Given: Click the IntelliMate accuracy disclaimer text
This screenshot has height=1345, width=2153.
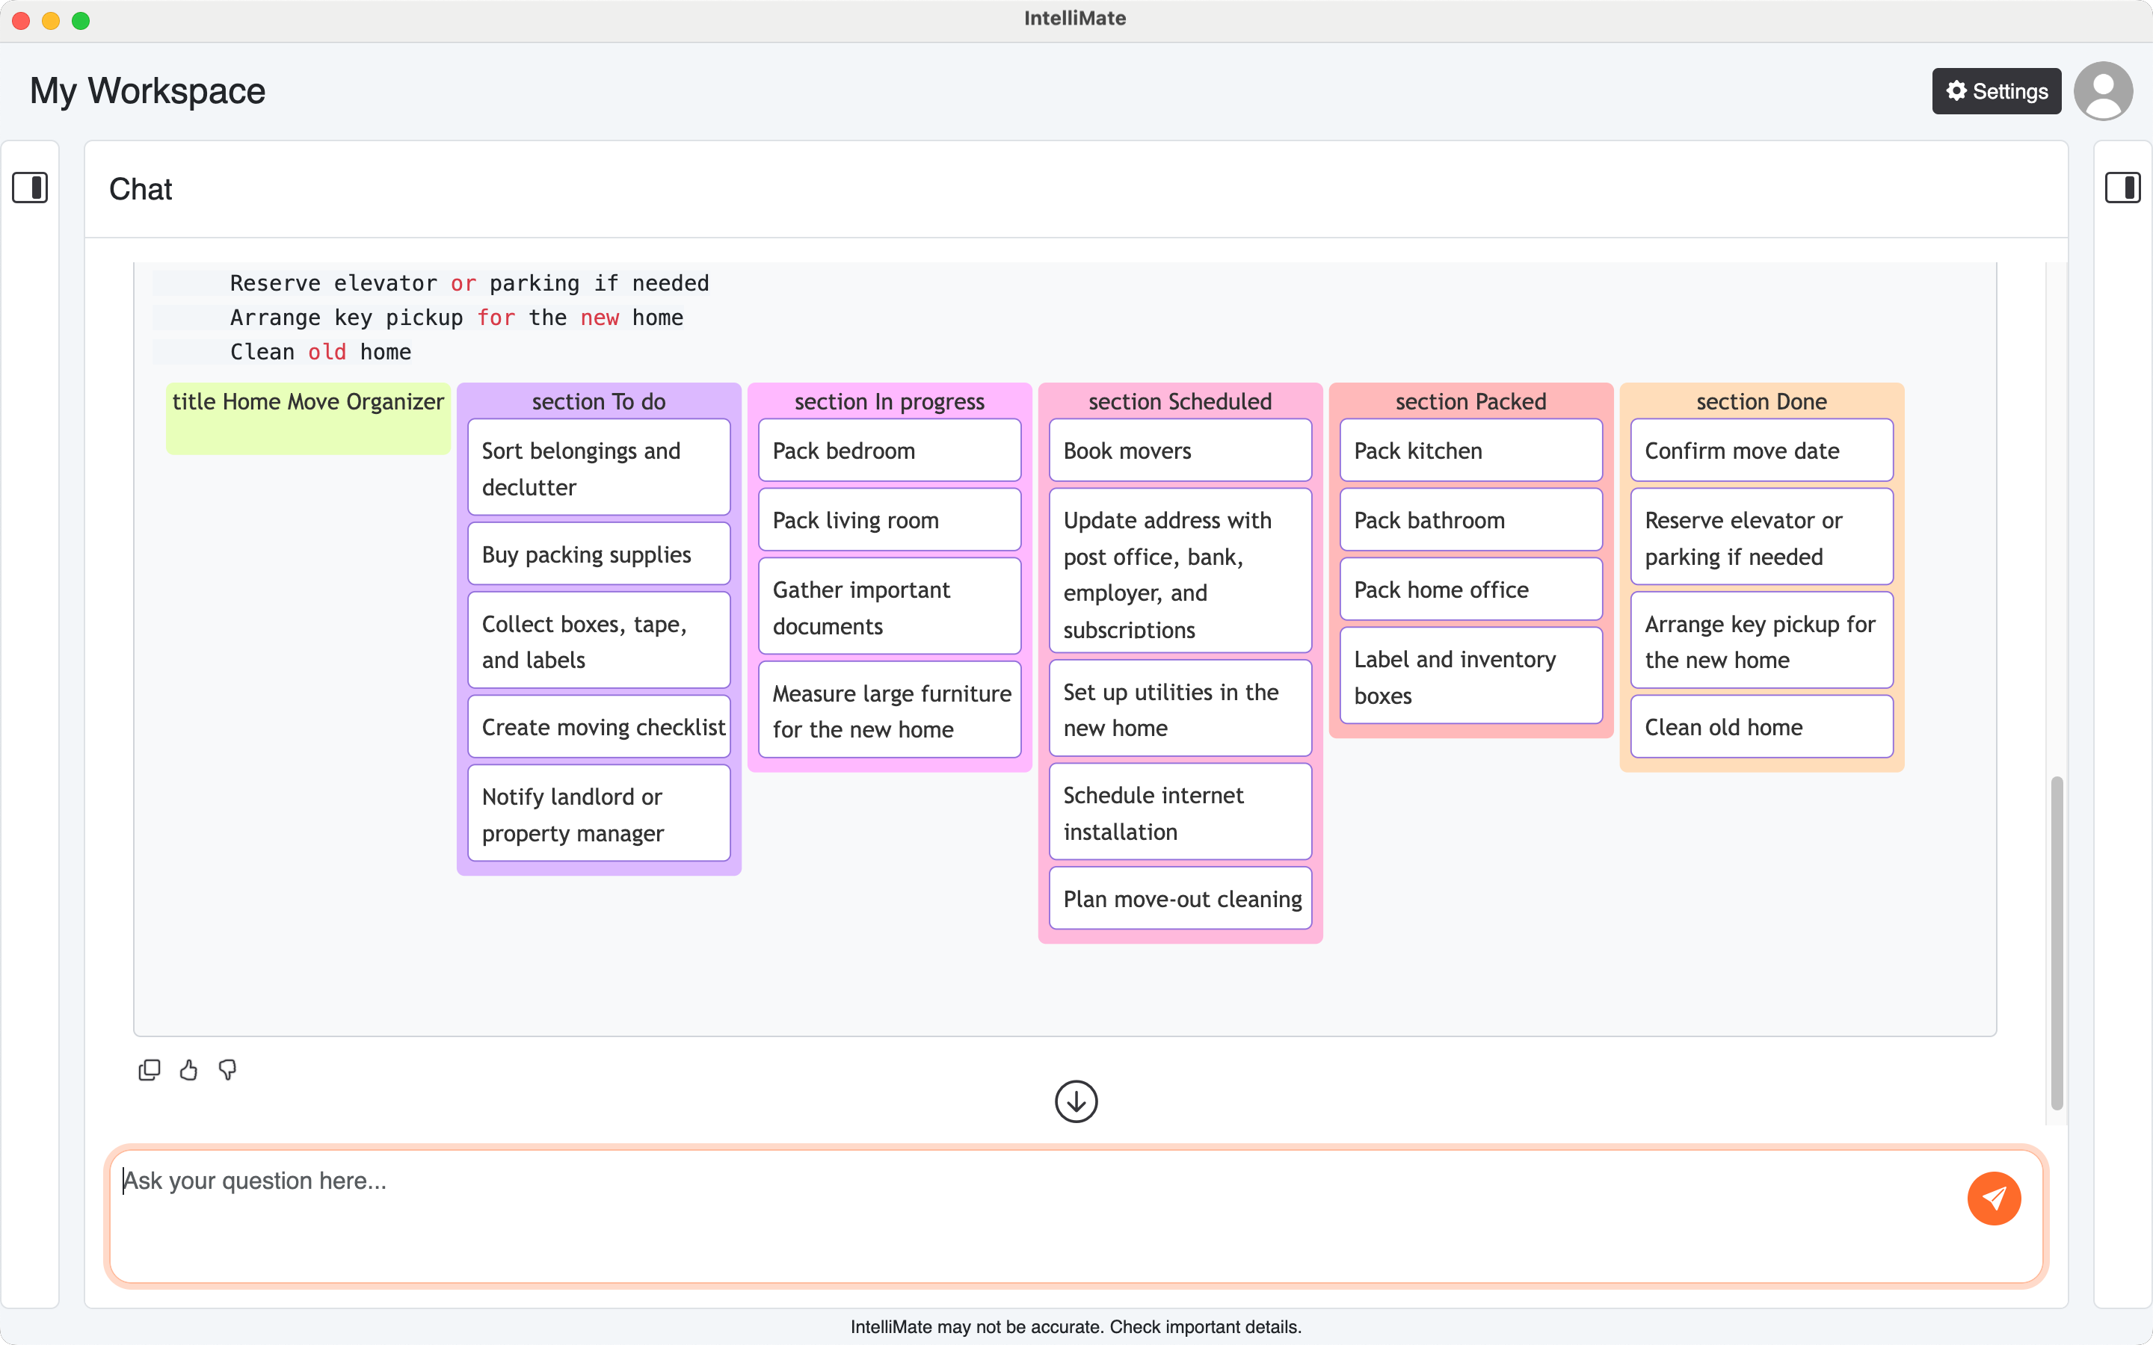Looking at the screenshot, I should coord(1076,1326).
